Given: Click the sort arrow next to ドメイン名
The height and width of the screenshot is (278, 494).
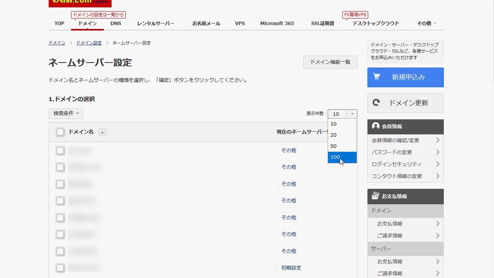Looking at the screenshot, I should coord(102,132).
